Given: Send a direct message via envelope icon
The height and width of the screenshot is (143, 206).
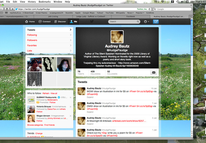Looking at the screenshot, I should (x=154, y=72).
